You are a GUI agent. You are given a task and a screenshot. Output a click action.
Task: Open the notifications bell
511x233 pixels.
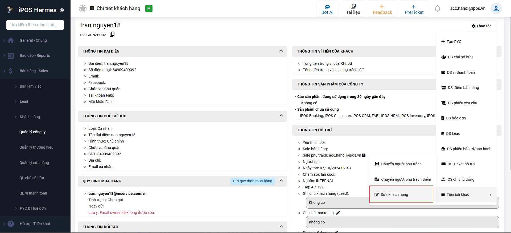pyautogui.click(x=437, y=8)
